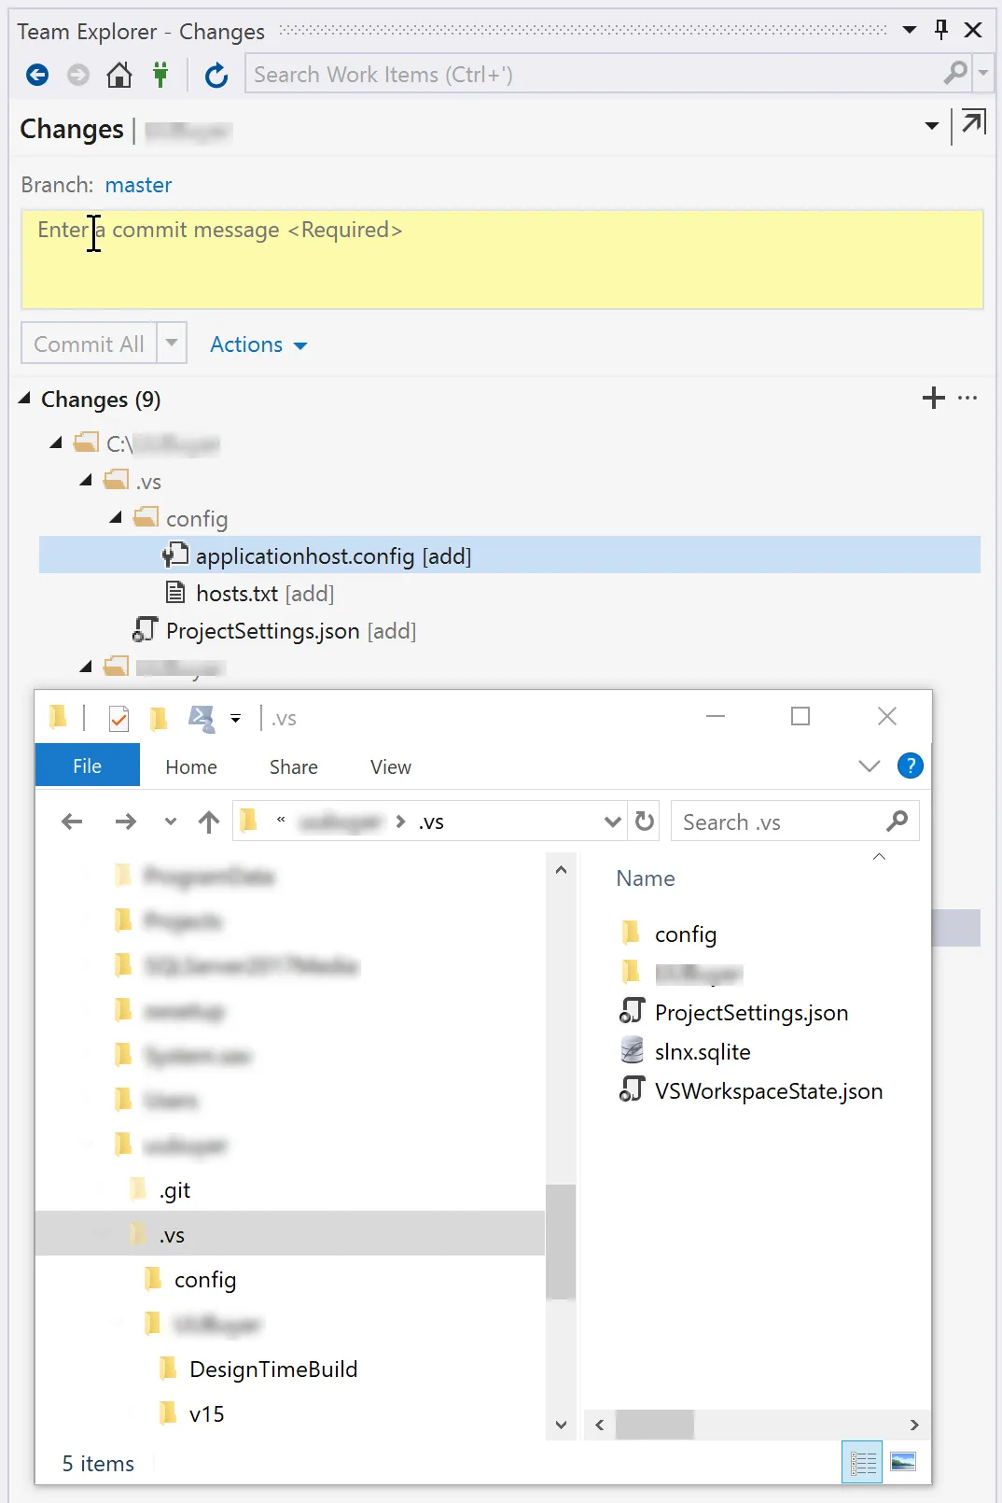Select .vs folder in navigation pane

289,1234
